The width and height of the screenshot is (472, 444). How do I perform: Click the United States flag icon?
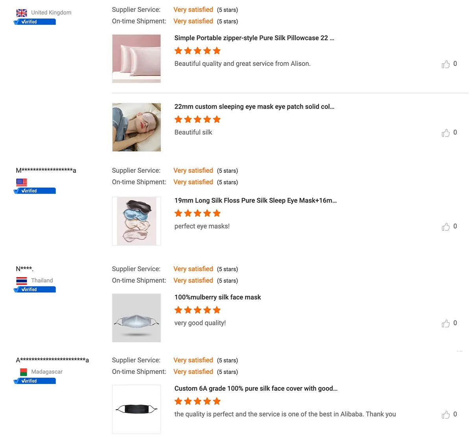[22, 182]
